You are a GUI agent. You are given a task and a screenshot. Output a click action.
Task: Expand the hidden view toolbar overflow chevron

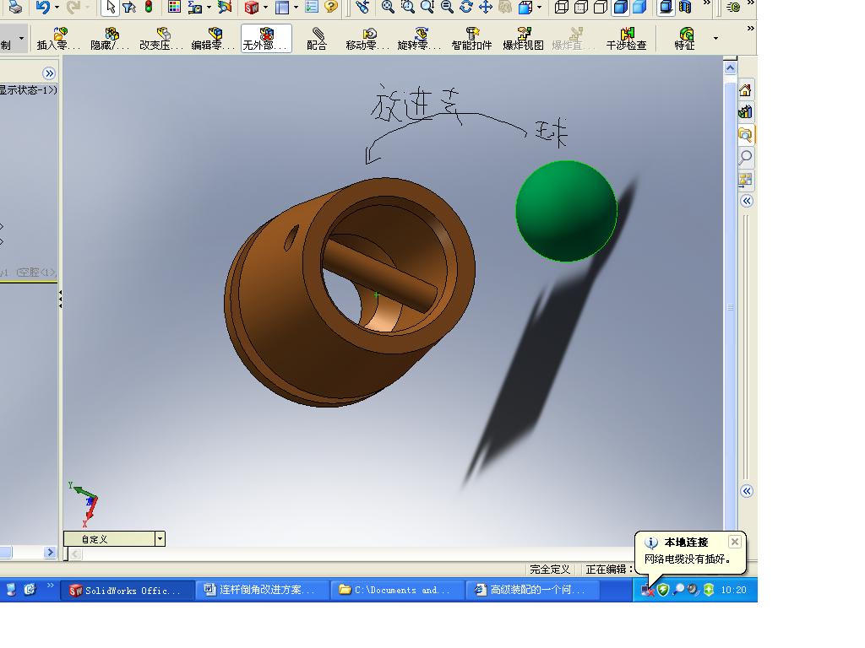pyautogui.click(x=707, y=3)
